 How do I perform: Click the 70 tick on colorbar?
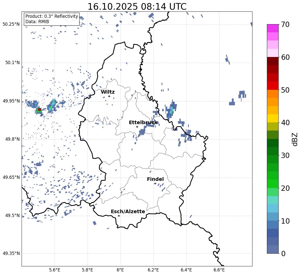285,25
